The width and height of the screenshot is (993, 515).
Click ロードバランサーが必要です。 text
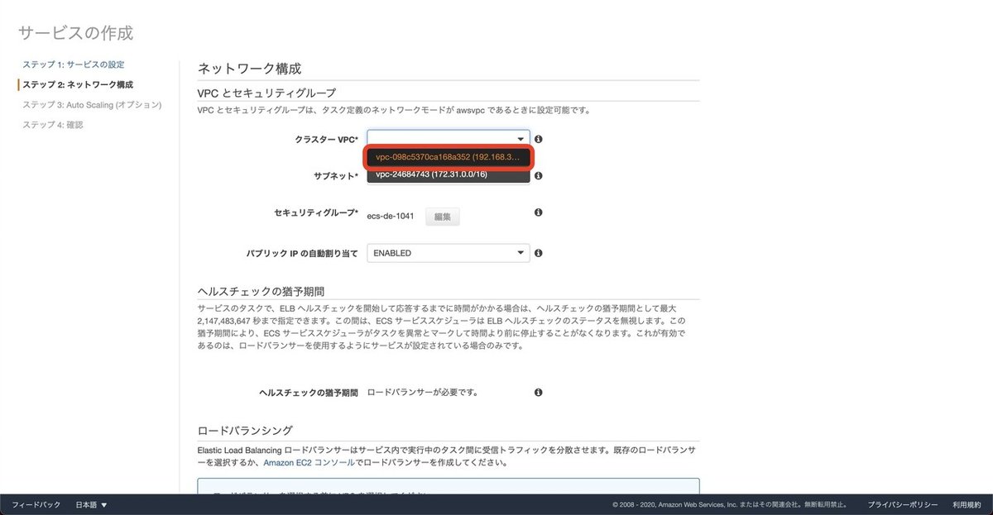[423, 392]
